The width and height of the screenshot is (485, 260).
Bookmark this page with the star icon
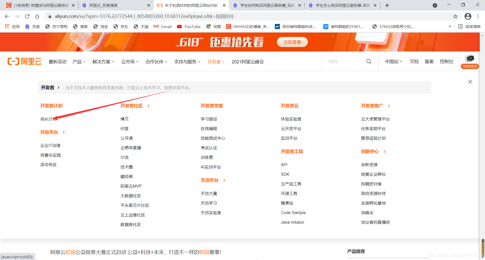pyautogui.click(x=455, y=16)
